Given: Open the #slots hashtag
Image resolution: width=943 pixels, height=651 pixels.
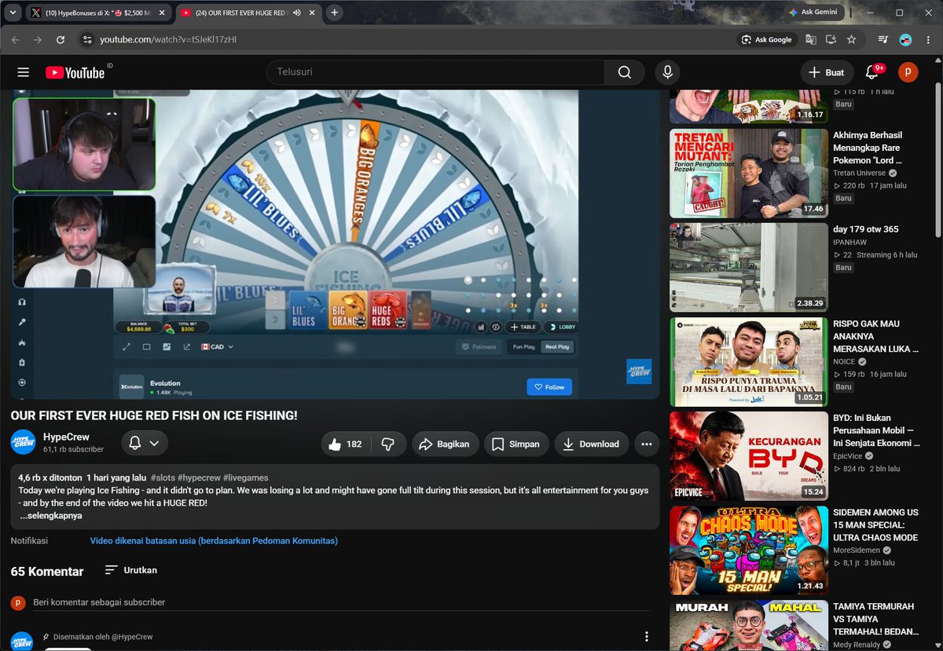Looking at the screenshot, I should [x=163, y=477].
